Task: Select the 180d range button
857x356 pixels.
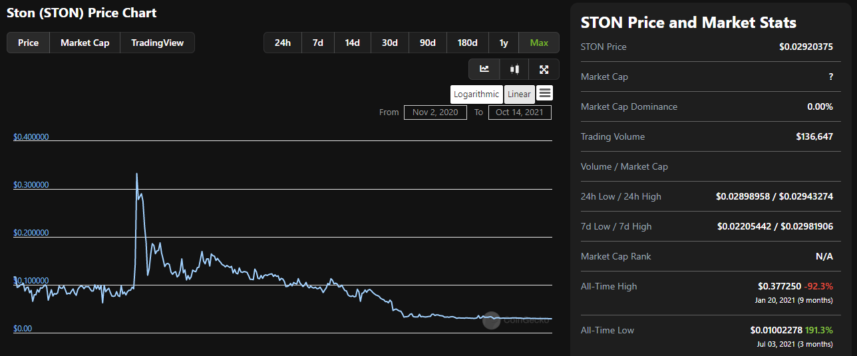Action: (467, 43)
